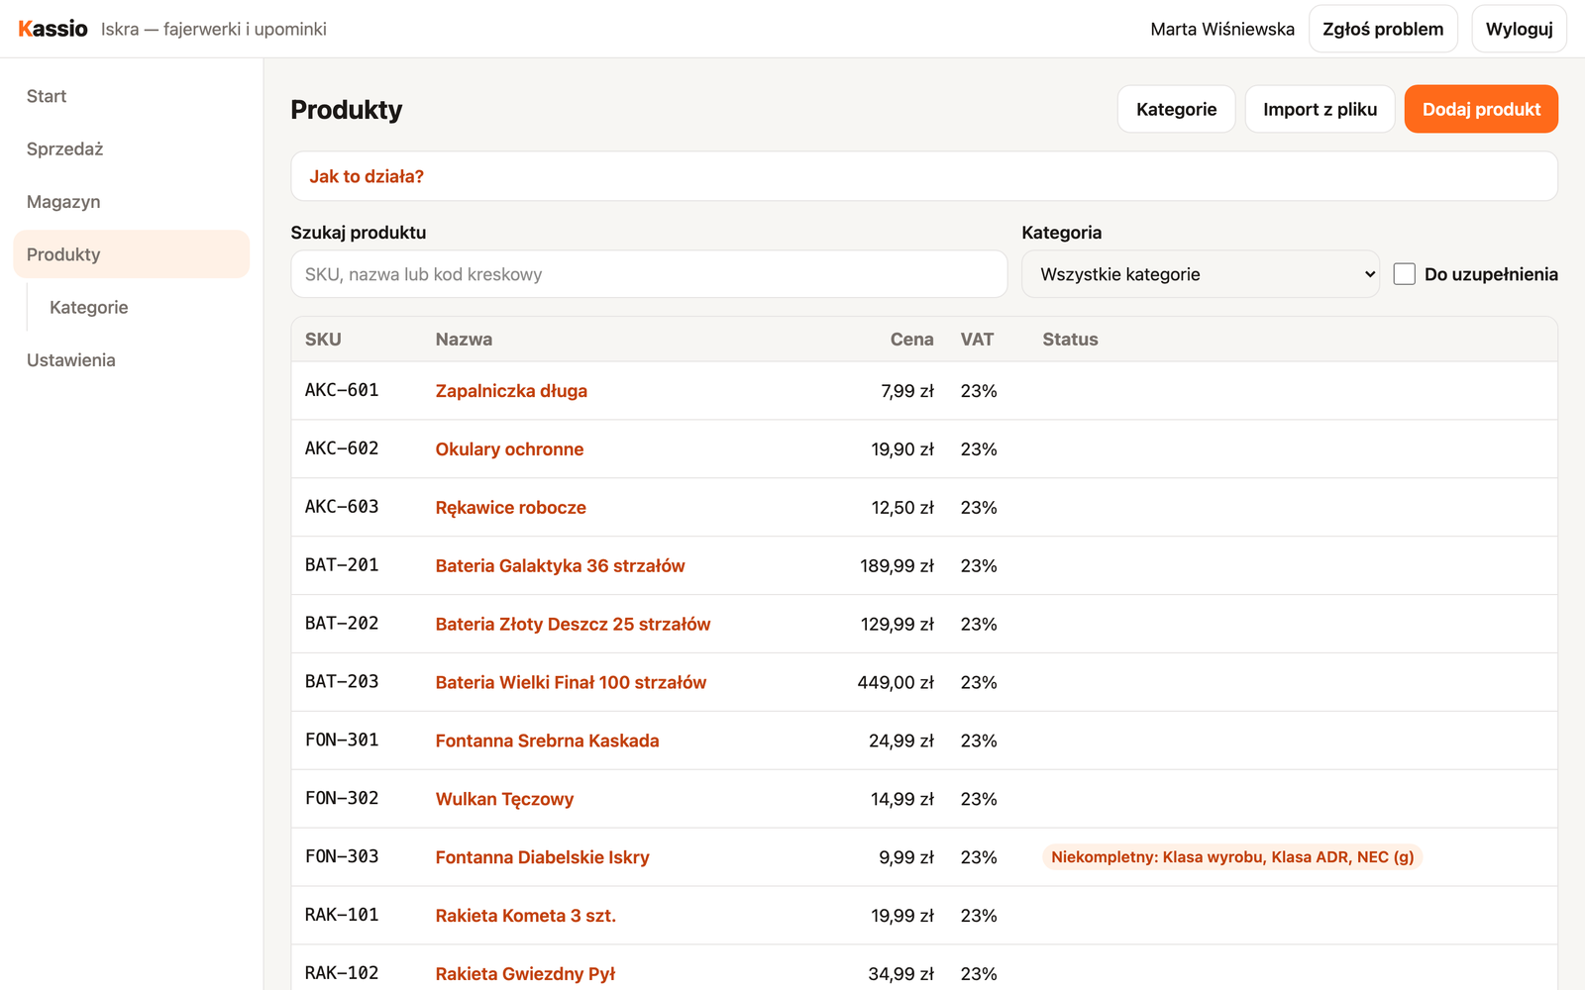
Task: Open product Bateria Złoty Deszcz 25 strzałów
Action: [574, 625]
